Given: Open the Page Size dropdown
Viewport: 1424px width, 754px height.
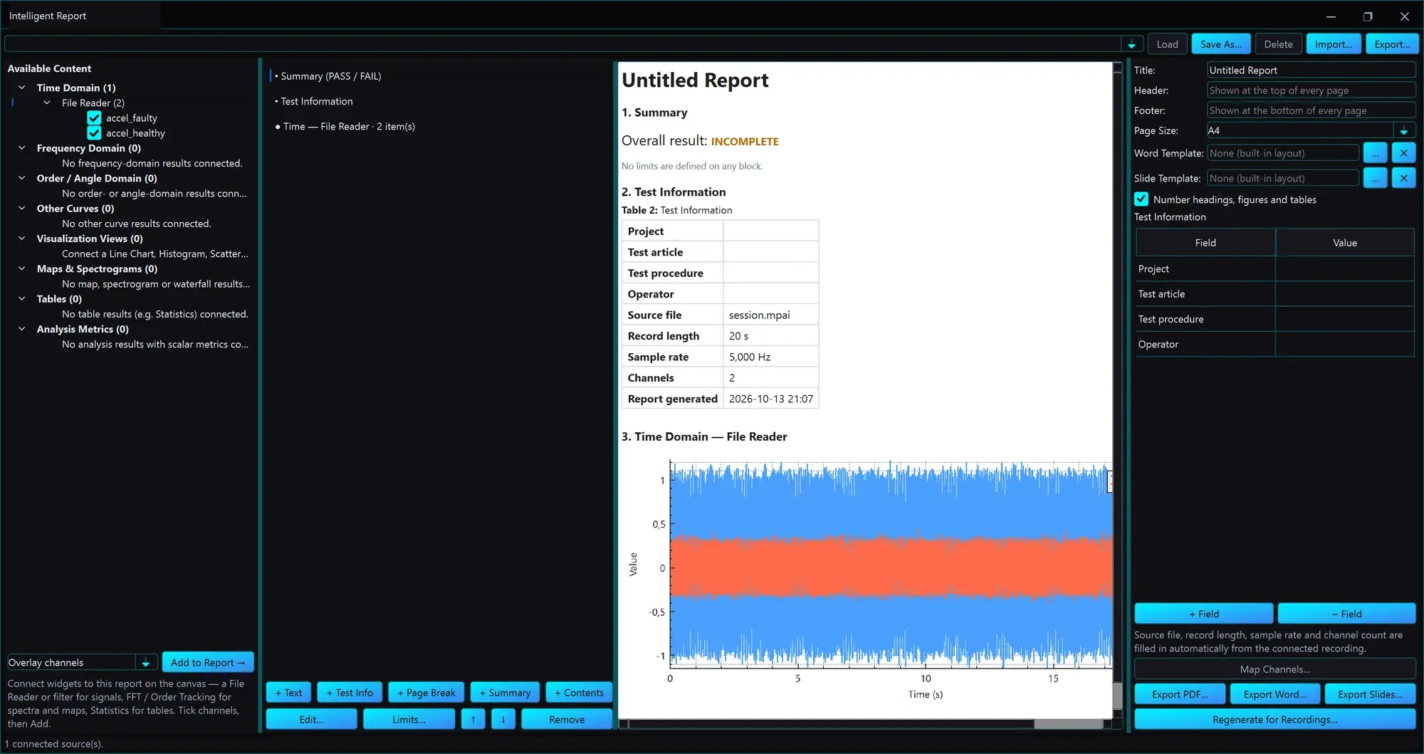Looking at the screenshot, I should click(x=1403, y=130).
